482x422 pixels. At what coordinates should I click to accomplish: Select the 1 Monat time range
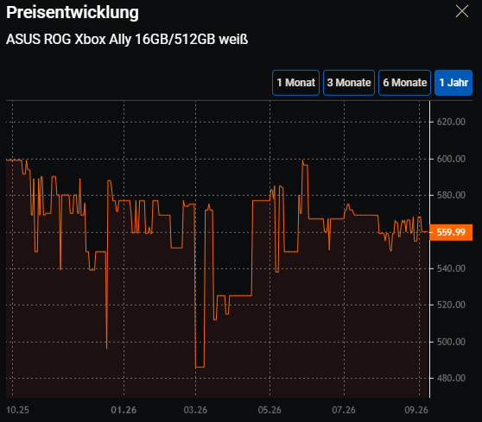point(295,83)
